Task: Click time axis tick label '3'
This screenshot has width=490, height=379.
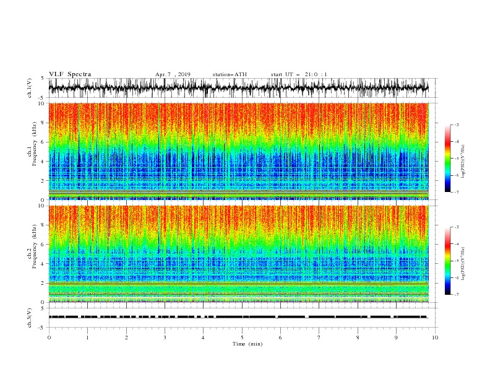Action: click(x=165, y=338)
